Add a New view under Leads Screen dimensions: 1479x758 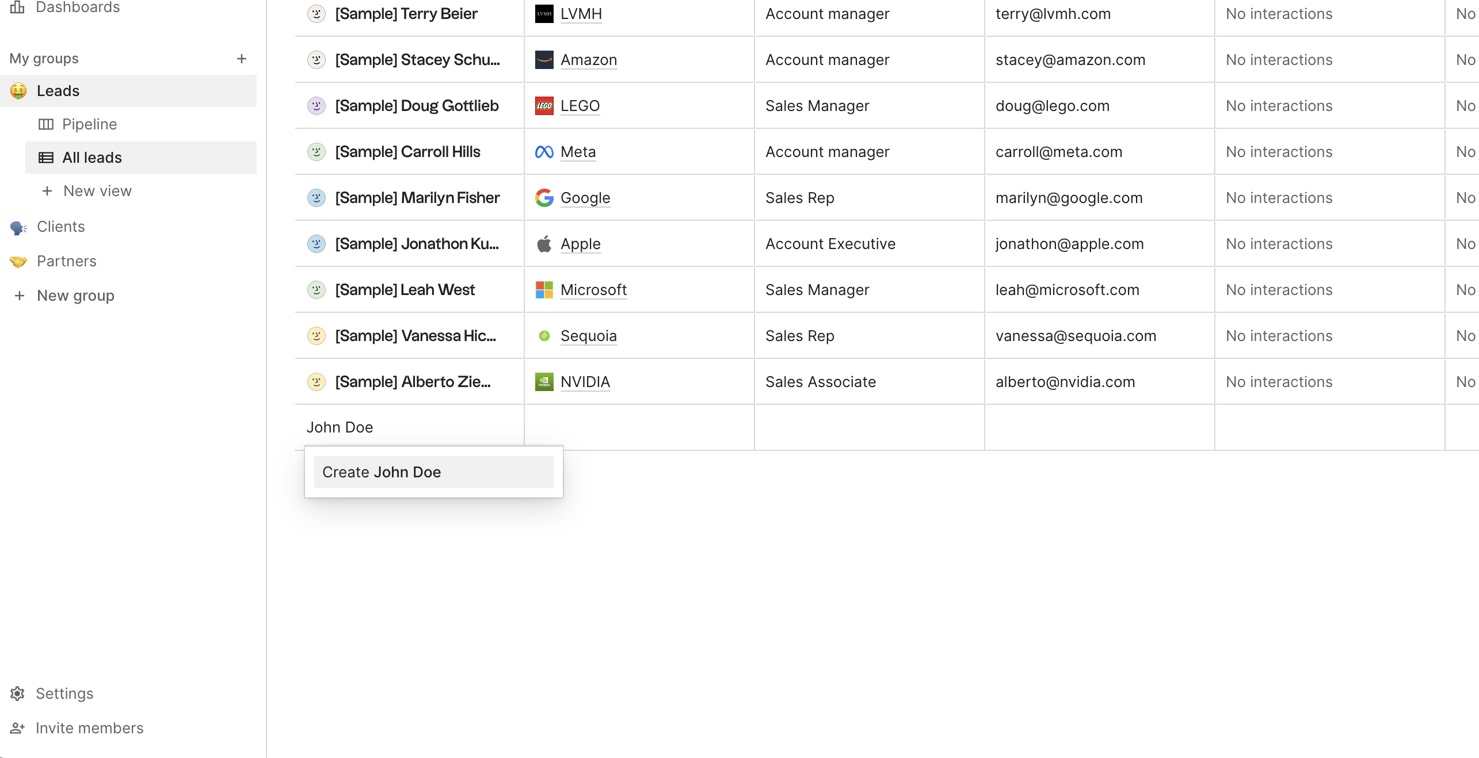[97, 191]
